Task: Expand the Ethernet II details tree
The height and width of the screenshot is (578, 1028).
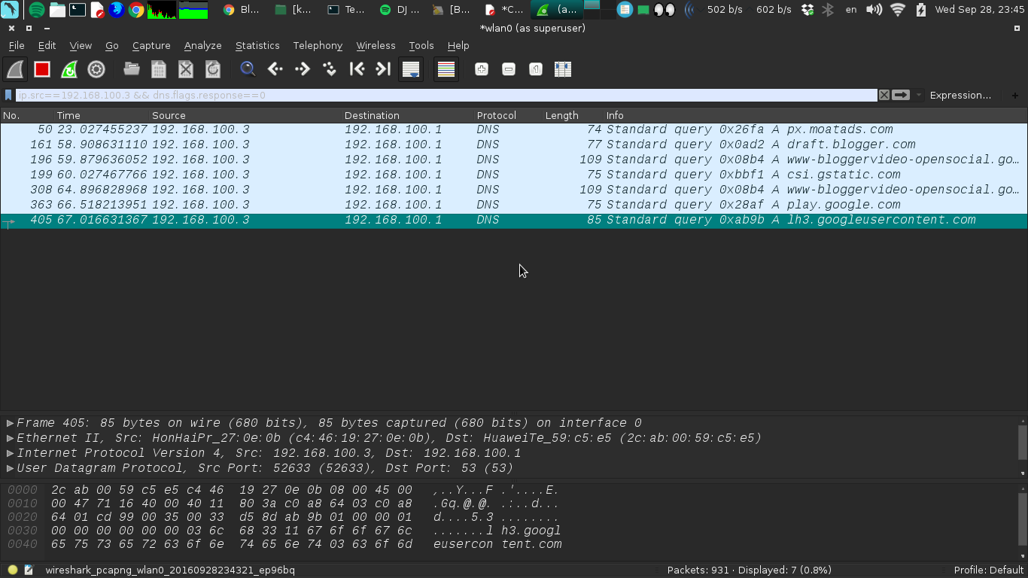Action: [x=10, y=438]
